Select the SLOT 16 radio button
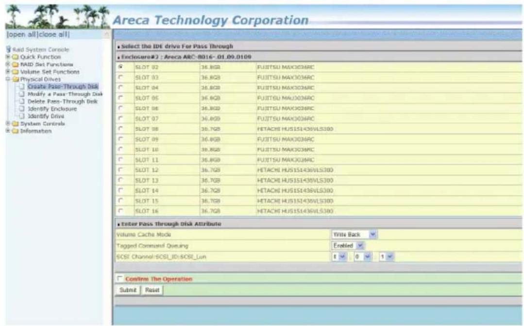Screen dimensions: 524x326 coord(120,211)
